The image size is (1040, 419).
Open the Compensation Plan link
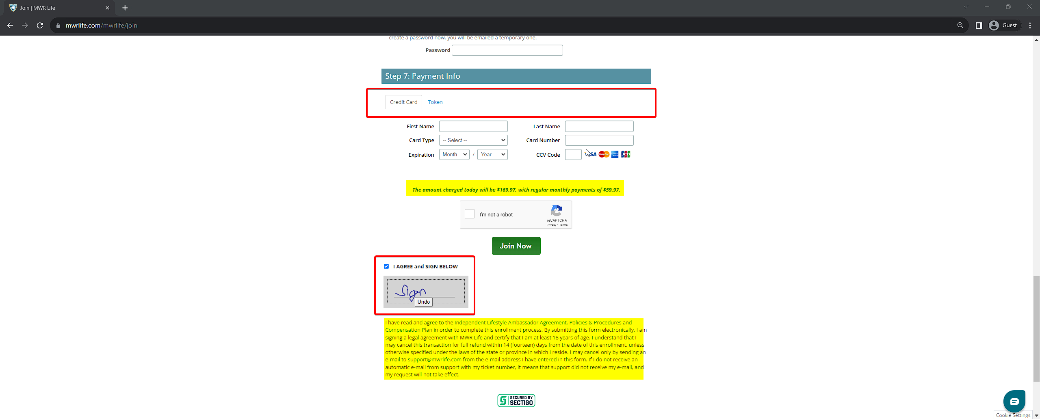[409, 330]
